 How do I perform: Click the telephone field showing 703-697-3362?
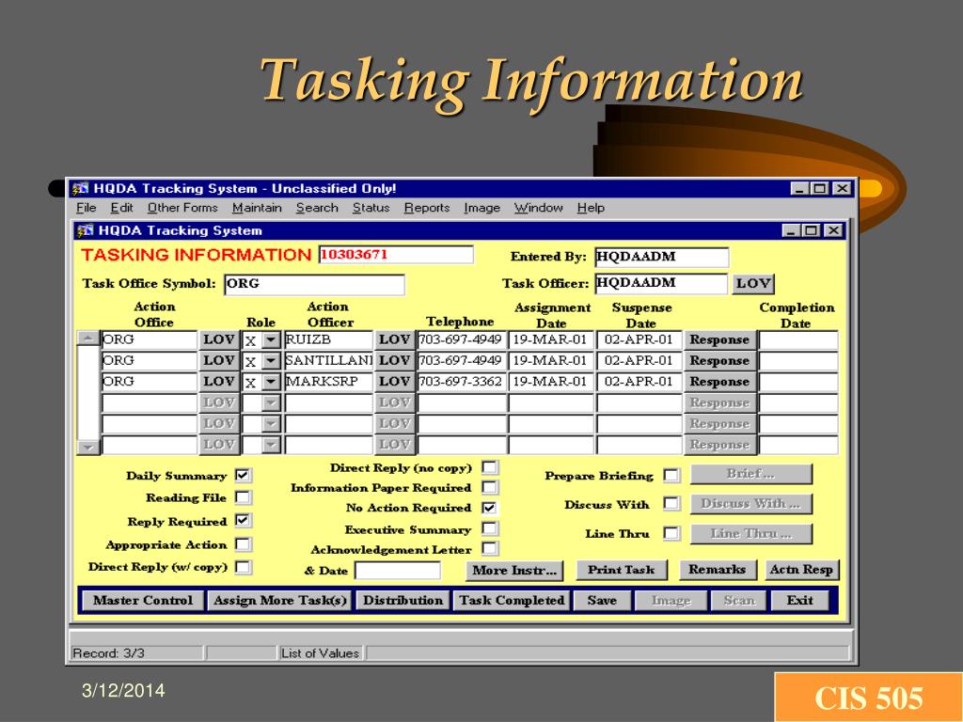pos(461,382)
